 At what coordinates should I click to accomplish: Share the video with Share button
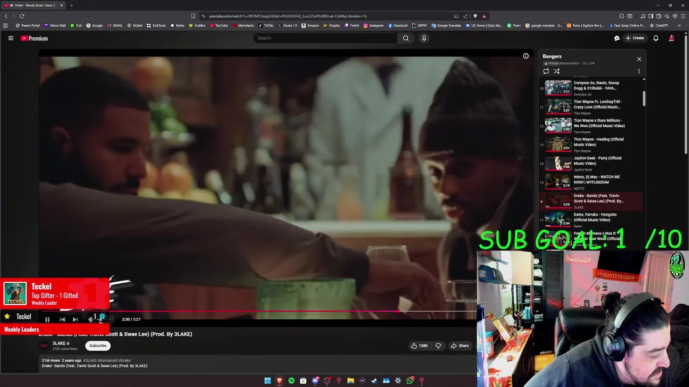(460, 346)
